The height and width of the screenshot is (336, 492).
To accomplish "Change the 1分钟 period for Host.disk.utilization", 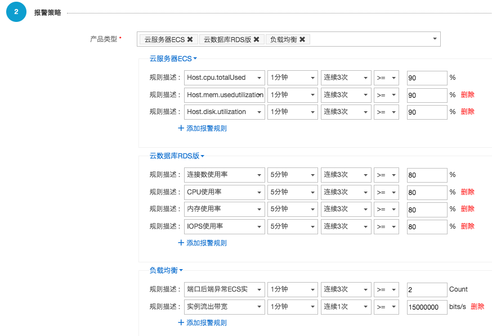I will point(293,112).
